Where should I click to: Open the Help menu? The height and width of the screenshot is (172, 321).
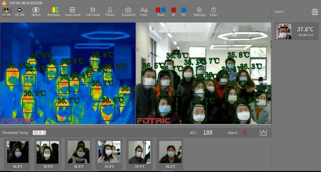[213, 12]
